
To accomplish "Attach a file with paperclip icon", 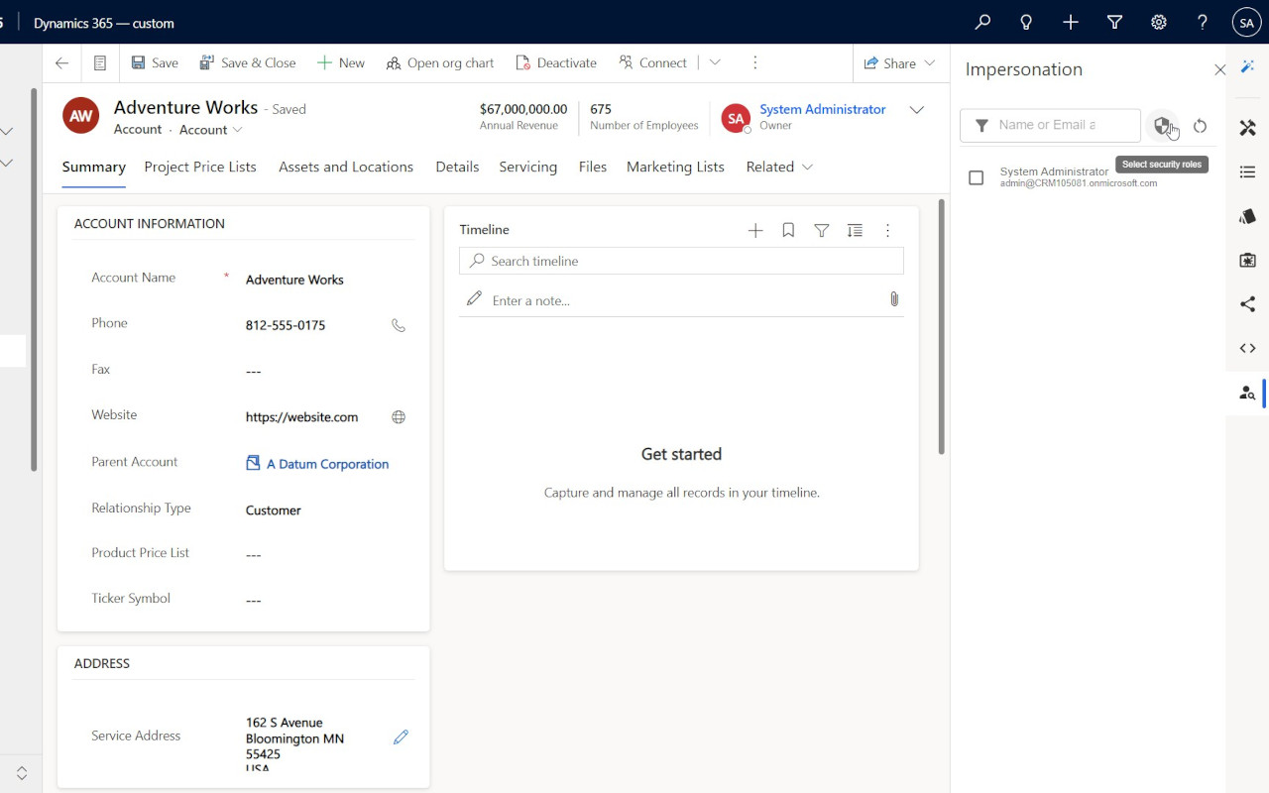I will point(894,298).
